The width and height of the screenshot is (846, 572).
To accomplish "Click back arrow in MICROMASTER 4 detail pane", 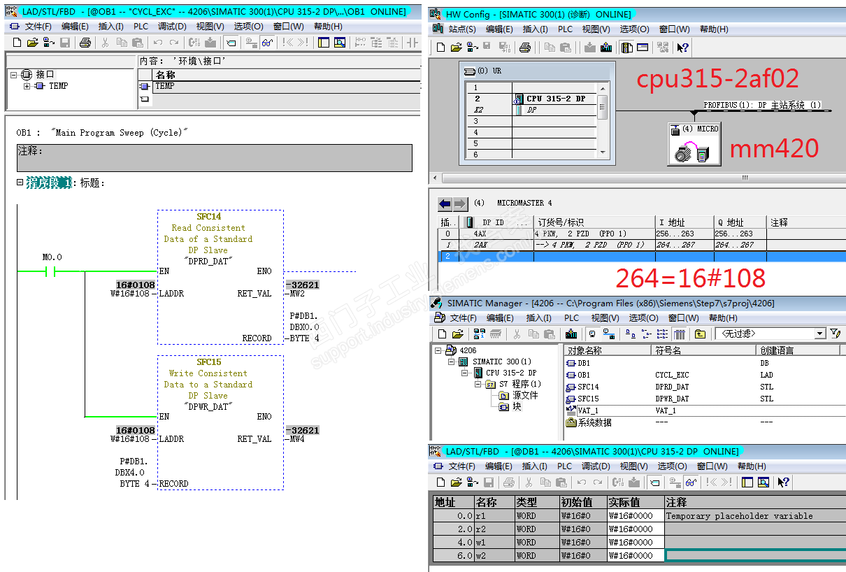I will point(445,203).
